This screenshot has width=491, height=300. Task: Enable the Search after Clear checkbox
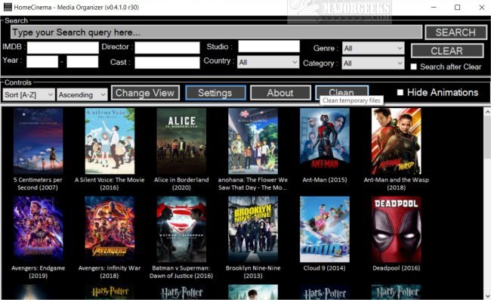(414, 66)
